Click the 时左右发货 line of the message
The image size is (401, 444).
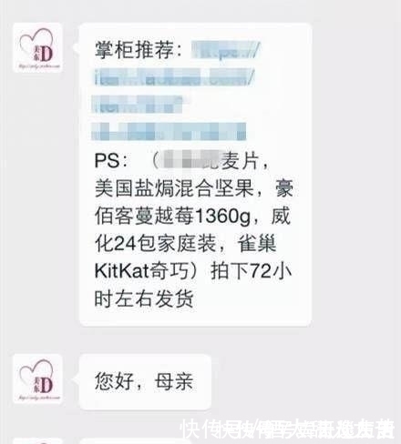[144, 298]
